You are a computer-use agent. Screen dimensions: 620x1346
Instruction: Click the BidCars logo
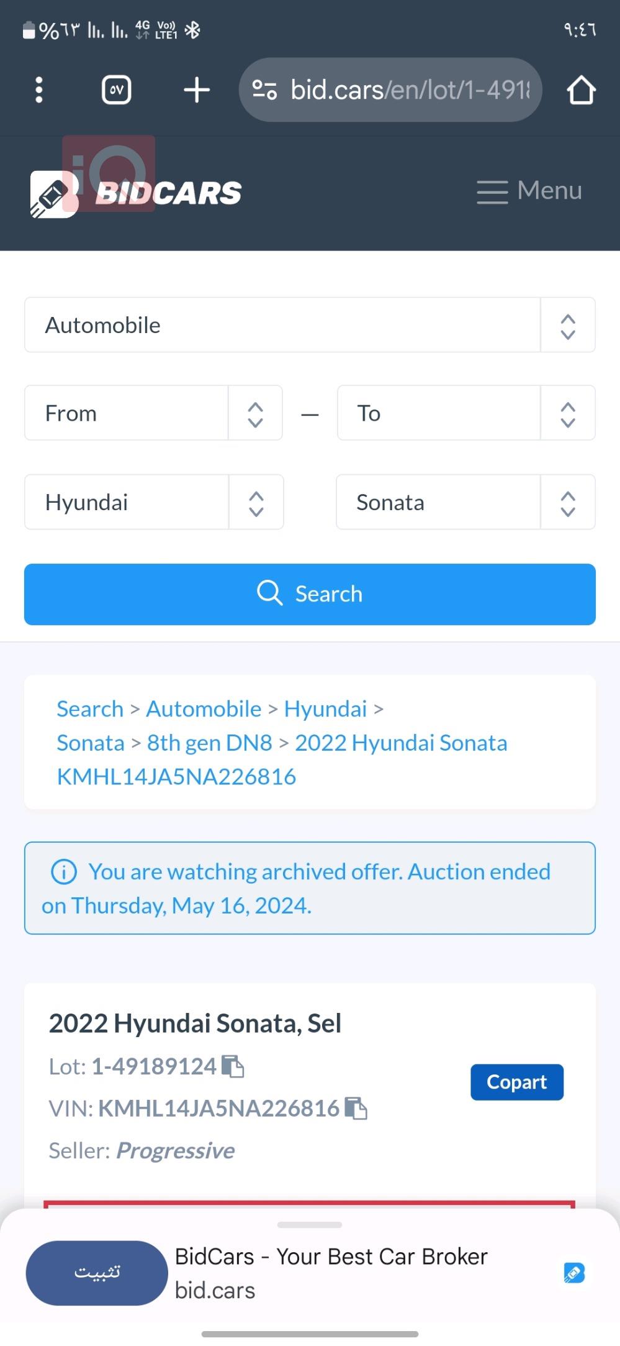[135, 193]
